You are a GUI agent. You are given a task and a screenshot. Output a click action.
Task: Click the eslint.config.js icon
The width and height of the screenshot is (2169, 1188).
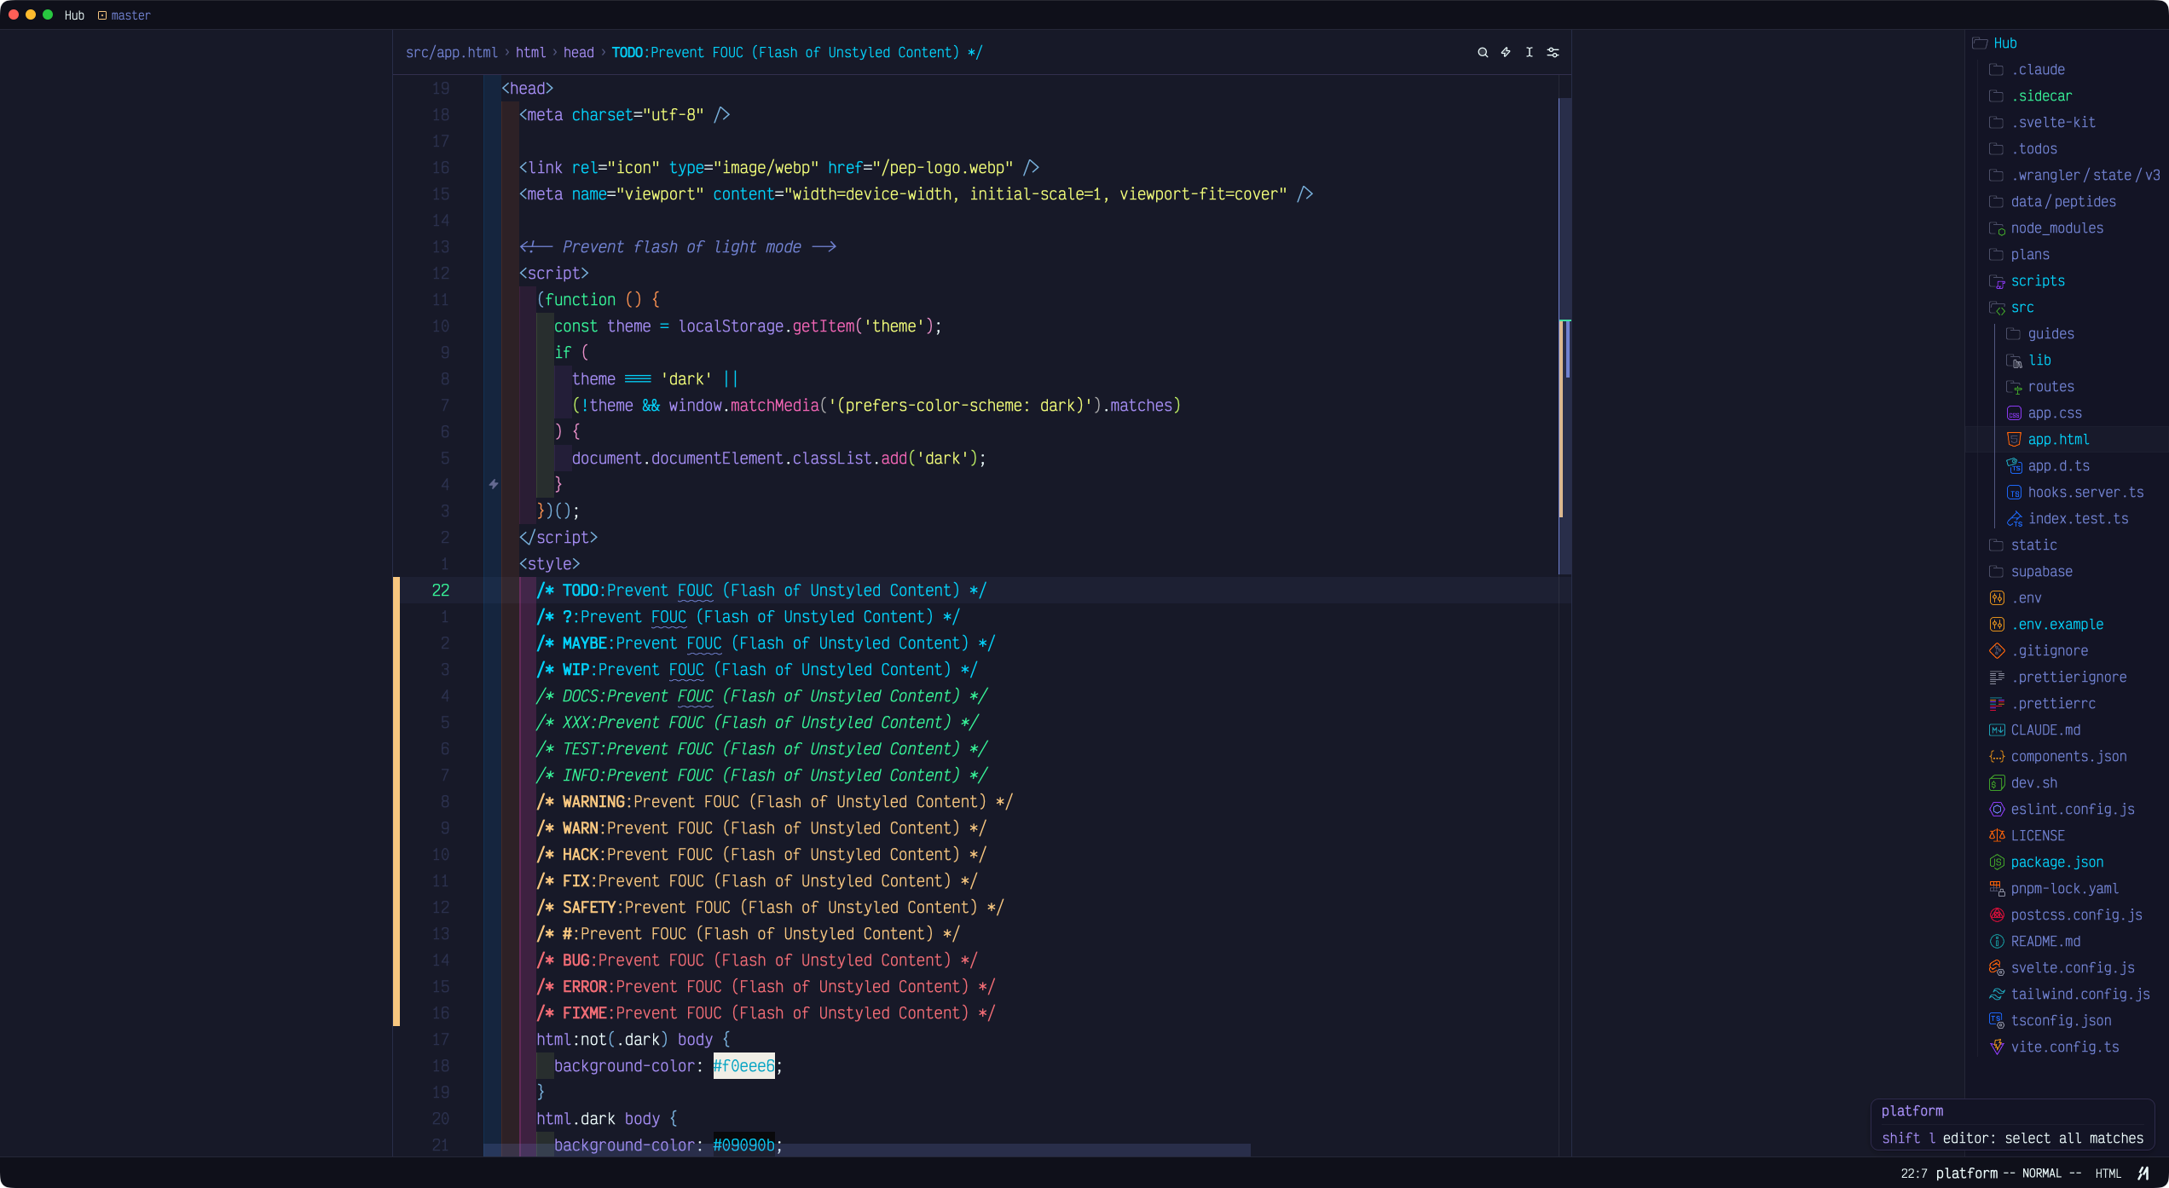click(x=1997, y=810)
